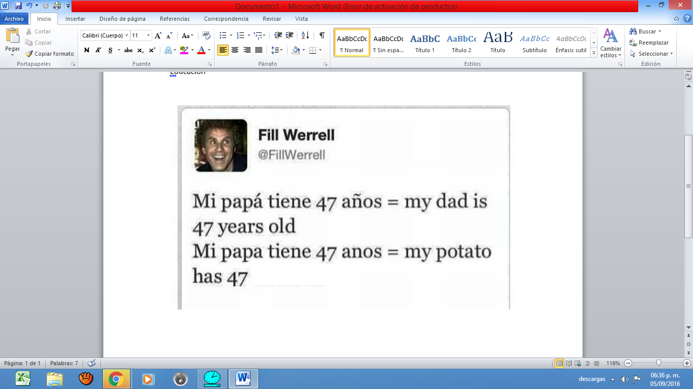Click the Fill Werrell tweet image

click(x=343, y=207)
